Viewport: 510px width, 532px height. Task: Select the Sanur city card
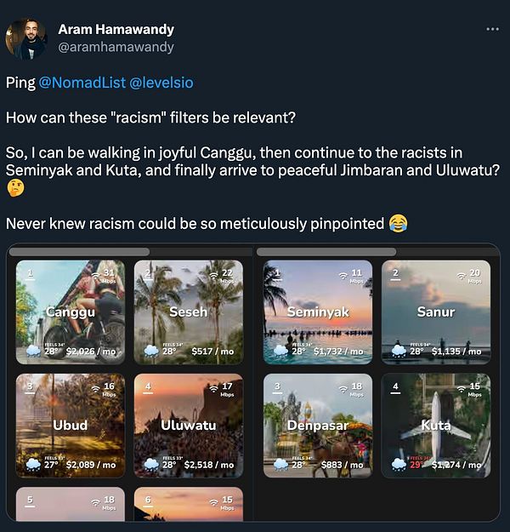click(x=435, y=312)
